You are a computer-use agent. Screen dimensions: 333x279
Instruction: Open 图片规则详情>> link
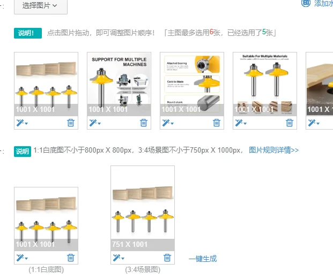pos(274,150)
